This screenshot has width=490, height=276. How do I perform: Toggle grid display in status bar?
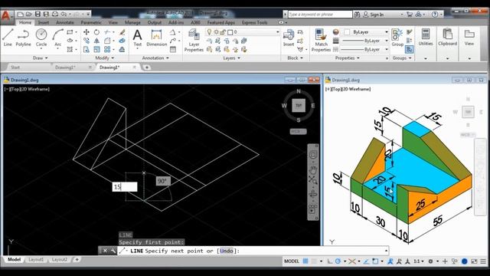click(305, 261)
